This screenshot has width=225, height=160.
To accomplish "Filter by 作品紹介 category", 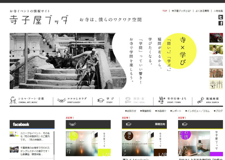I will click(x=161, y=111).
